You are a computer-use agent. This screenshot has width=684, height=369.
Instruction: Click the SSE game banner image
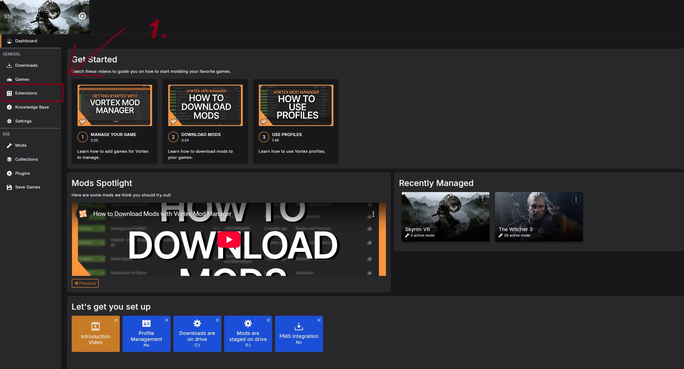tap(45, 17)
